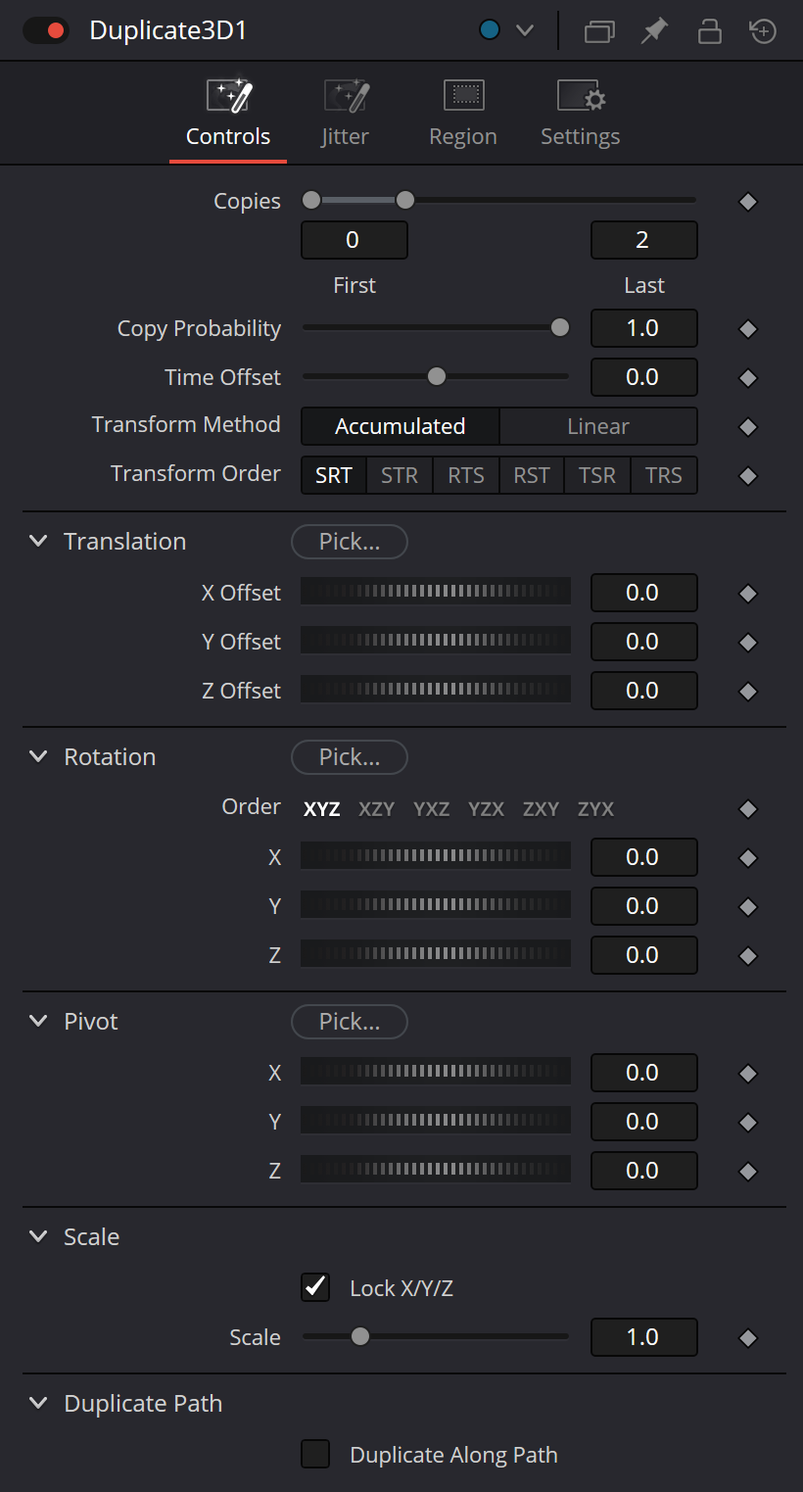This screenshot has width=803, height=1492.
Task: Click keyframe diamond for Z Offset
Action: [x=748, y=692]
